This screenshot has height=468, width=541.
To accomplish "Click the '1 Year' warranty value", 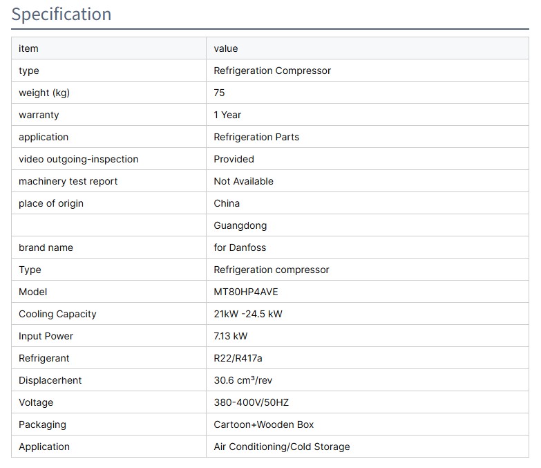I will (227, 115).
